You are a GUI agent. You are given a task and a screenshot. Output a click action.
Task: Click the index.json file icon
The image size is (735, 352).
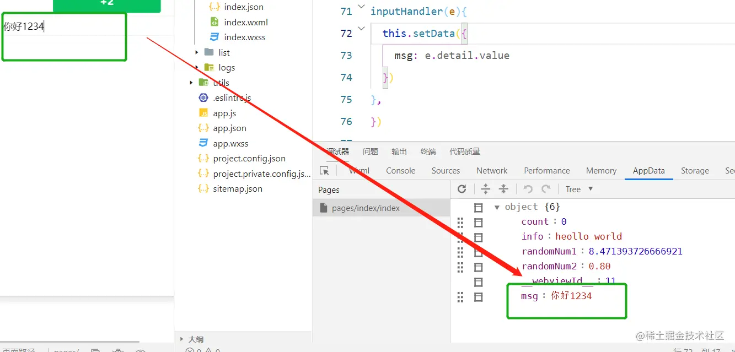click(x=214, y=7)
